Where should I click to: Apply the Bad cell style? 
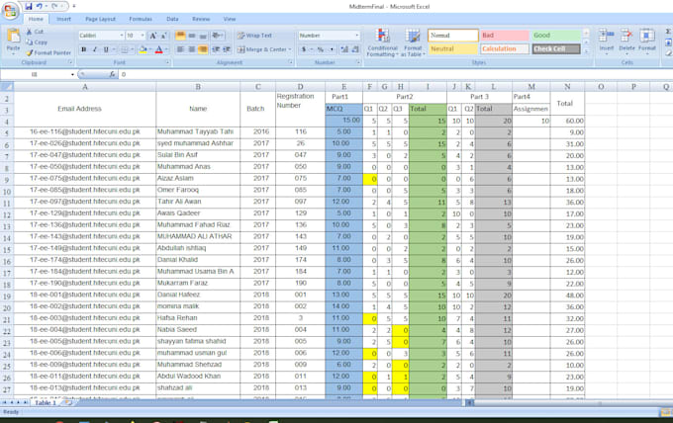coord(505,36)
